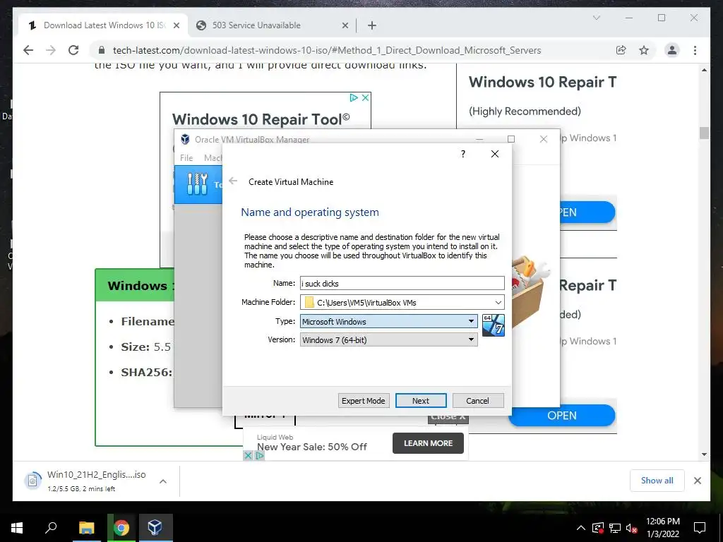
Task: Click the AdChoices icon on top ad
Action: click(x=354, y=97)
